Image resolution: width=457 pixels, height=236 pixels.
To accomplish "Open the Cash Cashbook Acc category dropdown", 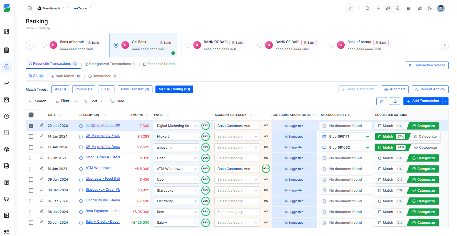I will pyautogui.click(x=237, y=126).
